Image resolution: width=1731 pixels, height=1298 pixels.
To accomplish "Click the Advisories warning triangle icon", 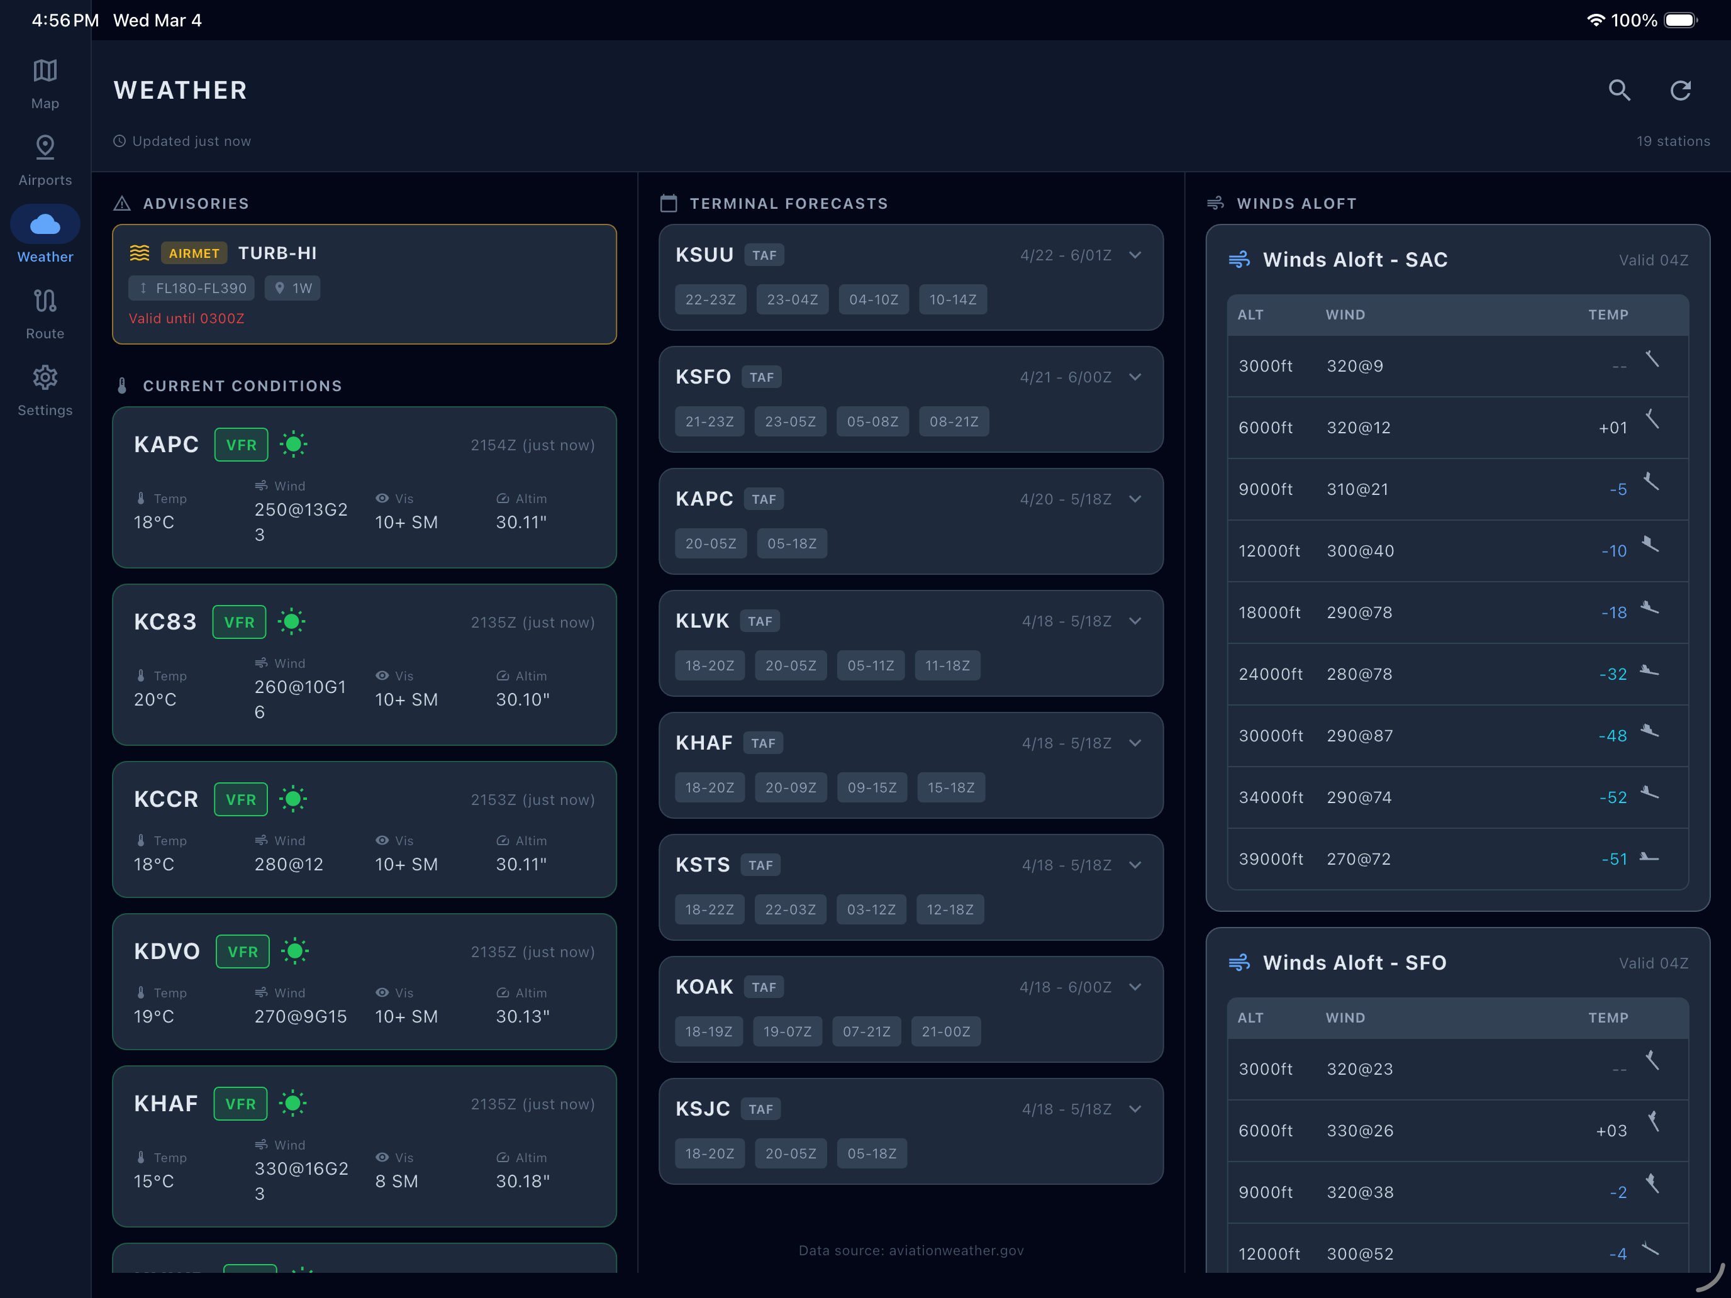I will [122, 203].
